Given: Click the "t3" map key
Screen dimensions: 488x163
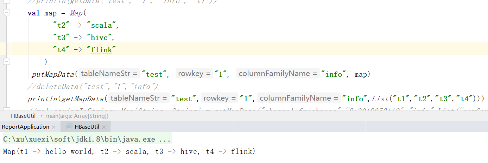Looking at the screenshot, I should (61, 38).
